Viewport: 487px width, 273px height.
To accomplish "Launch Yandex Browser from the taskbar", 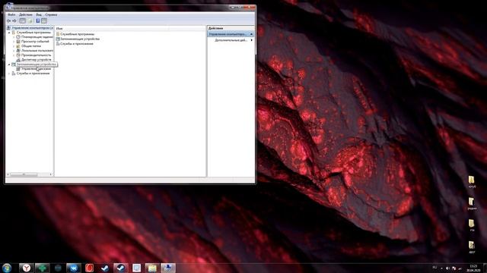I will tap(27, 268).
